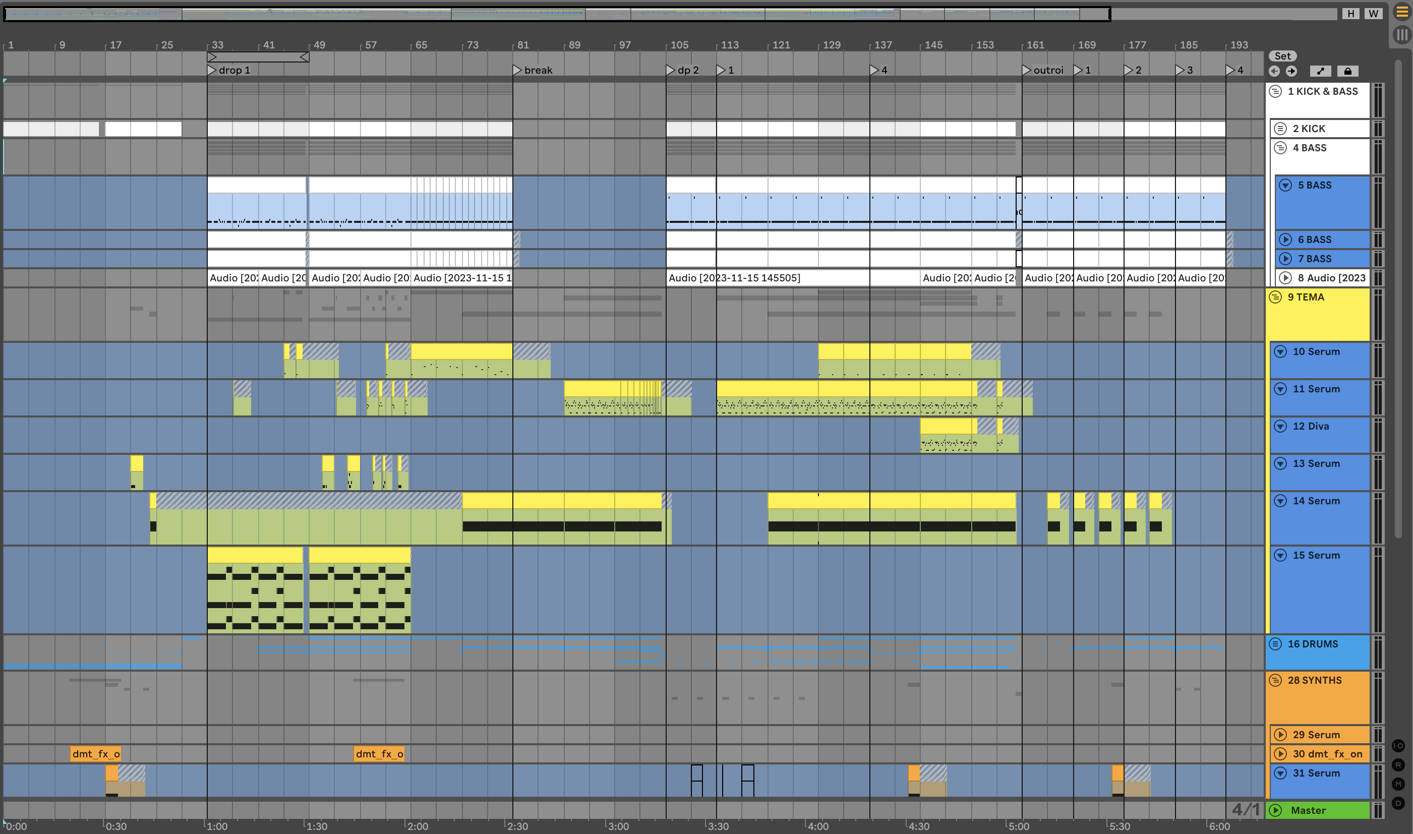
Task: Select the '28 SYNTHS' group title
Action: (1314, 680)
